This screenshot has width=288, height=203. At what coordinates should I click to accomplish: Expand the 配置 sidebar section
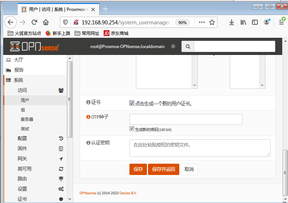(x=22, y=138)
